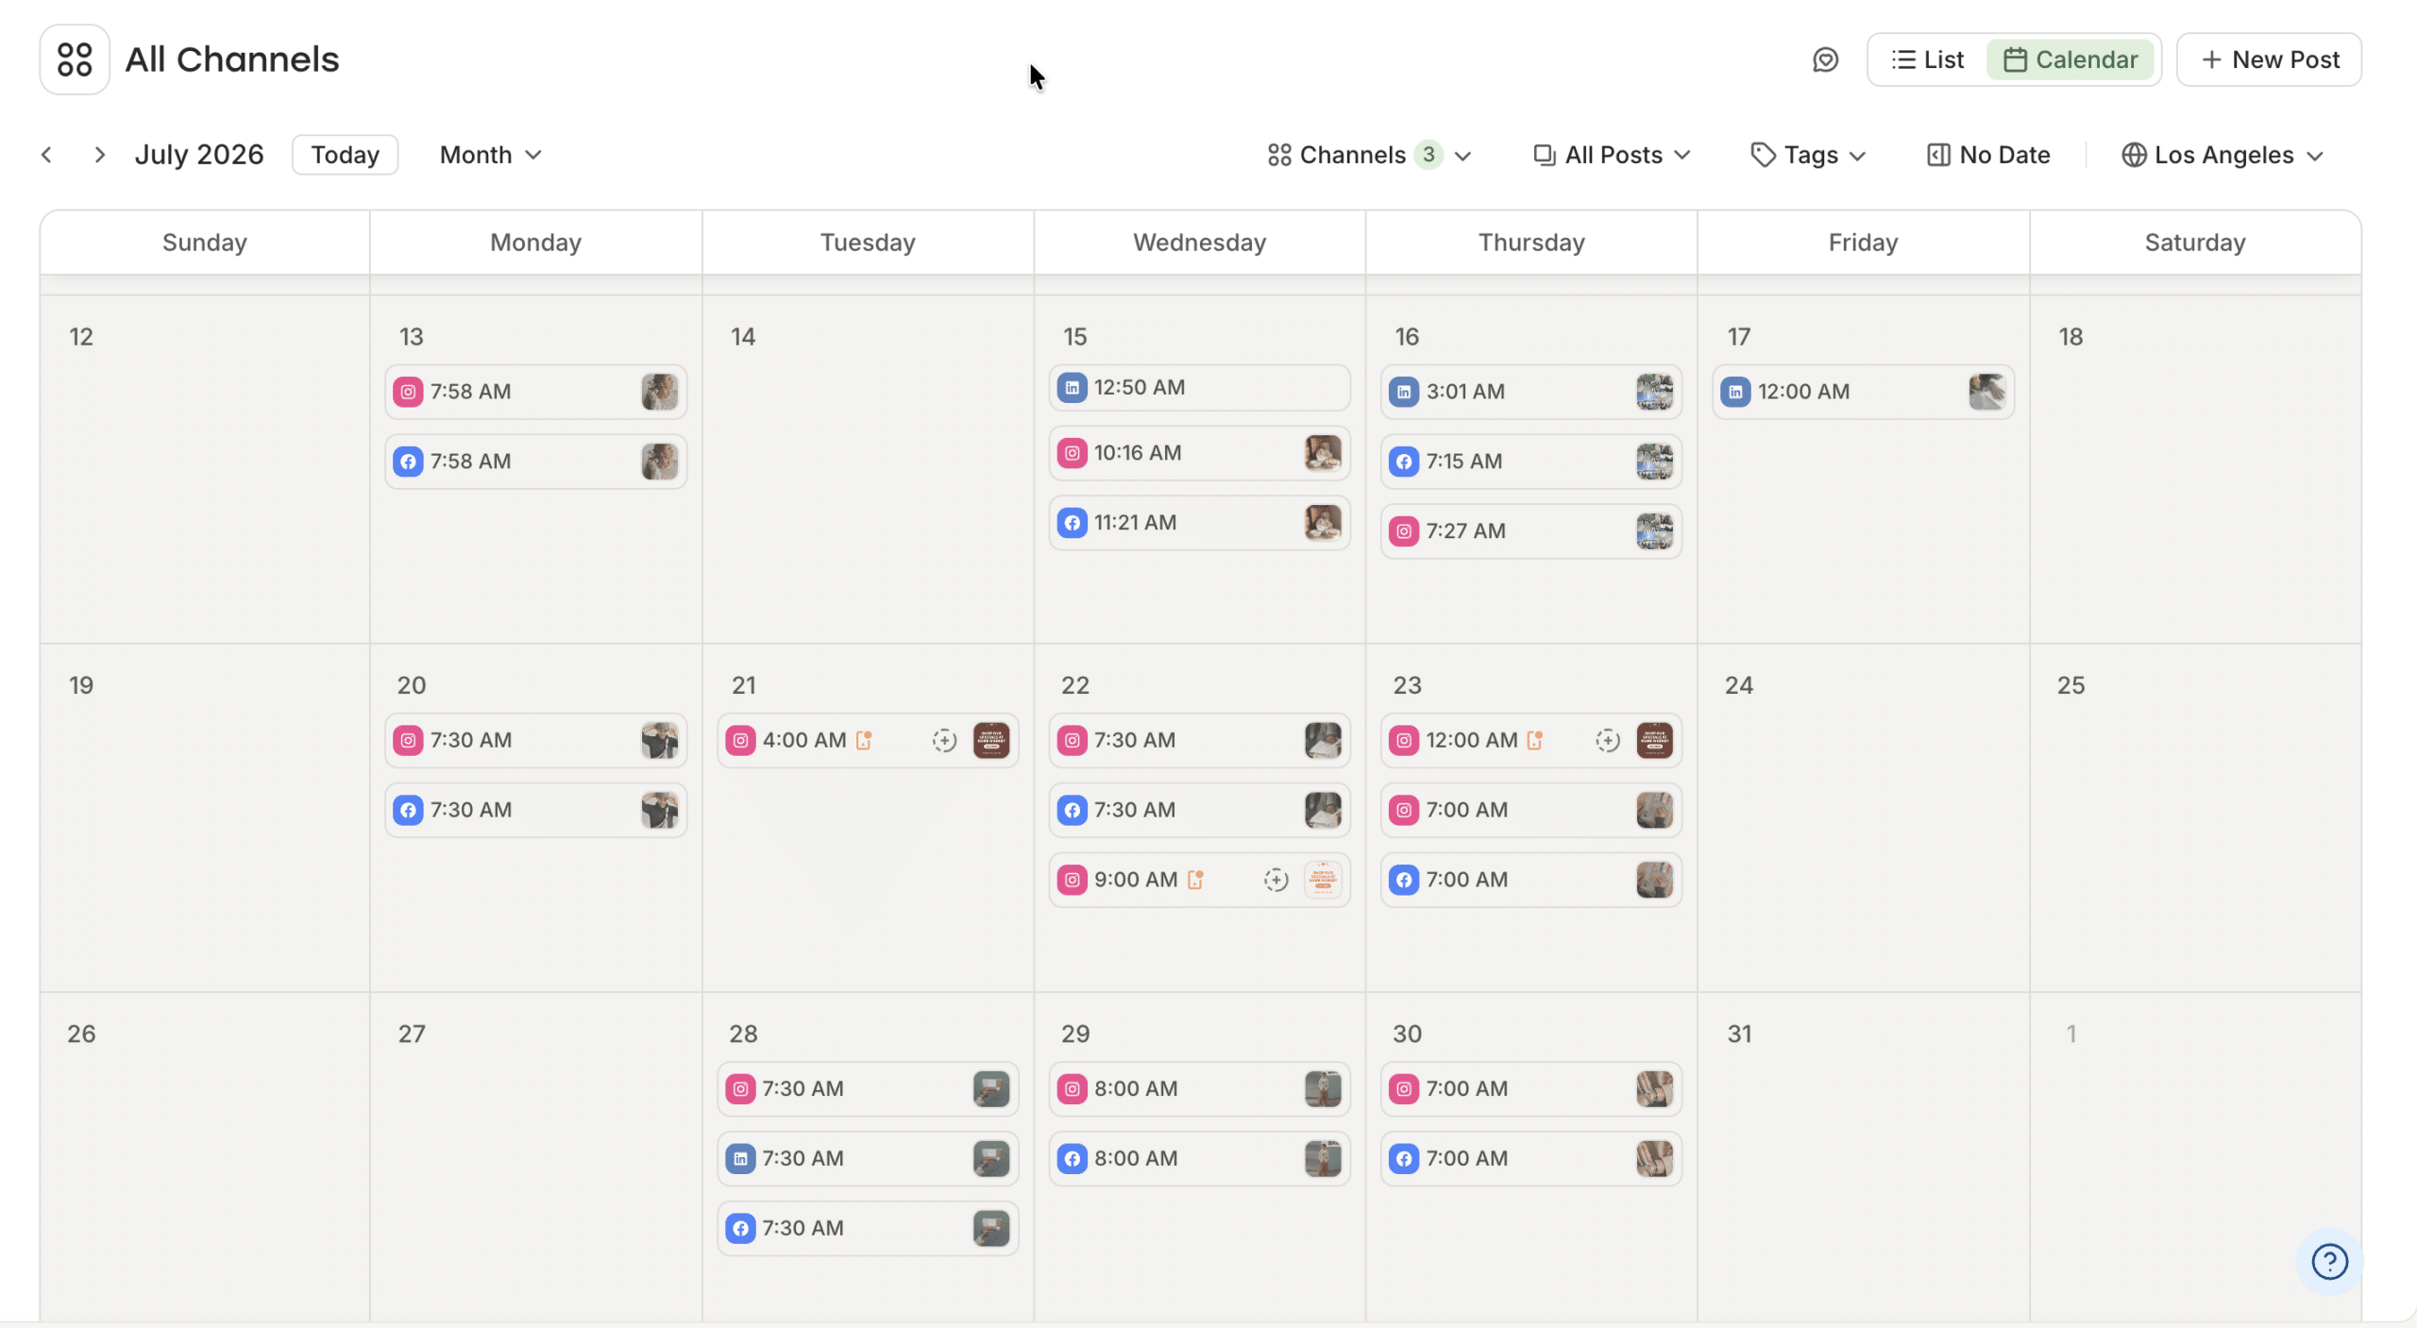This screenshot has height=1328, width=2417.
Task: Open July 23 Instagram 7:00 AM post
Action: pyautogui.click(x=1530, y=811)
